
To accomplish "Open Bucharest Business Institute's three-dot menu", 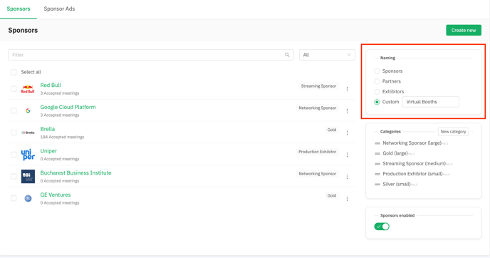I will pos(347,177).
